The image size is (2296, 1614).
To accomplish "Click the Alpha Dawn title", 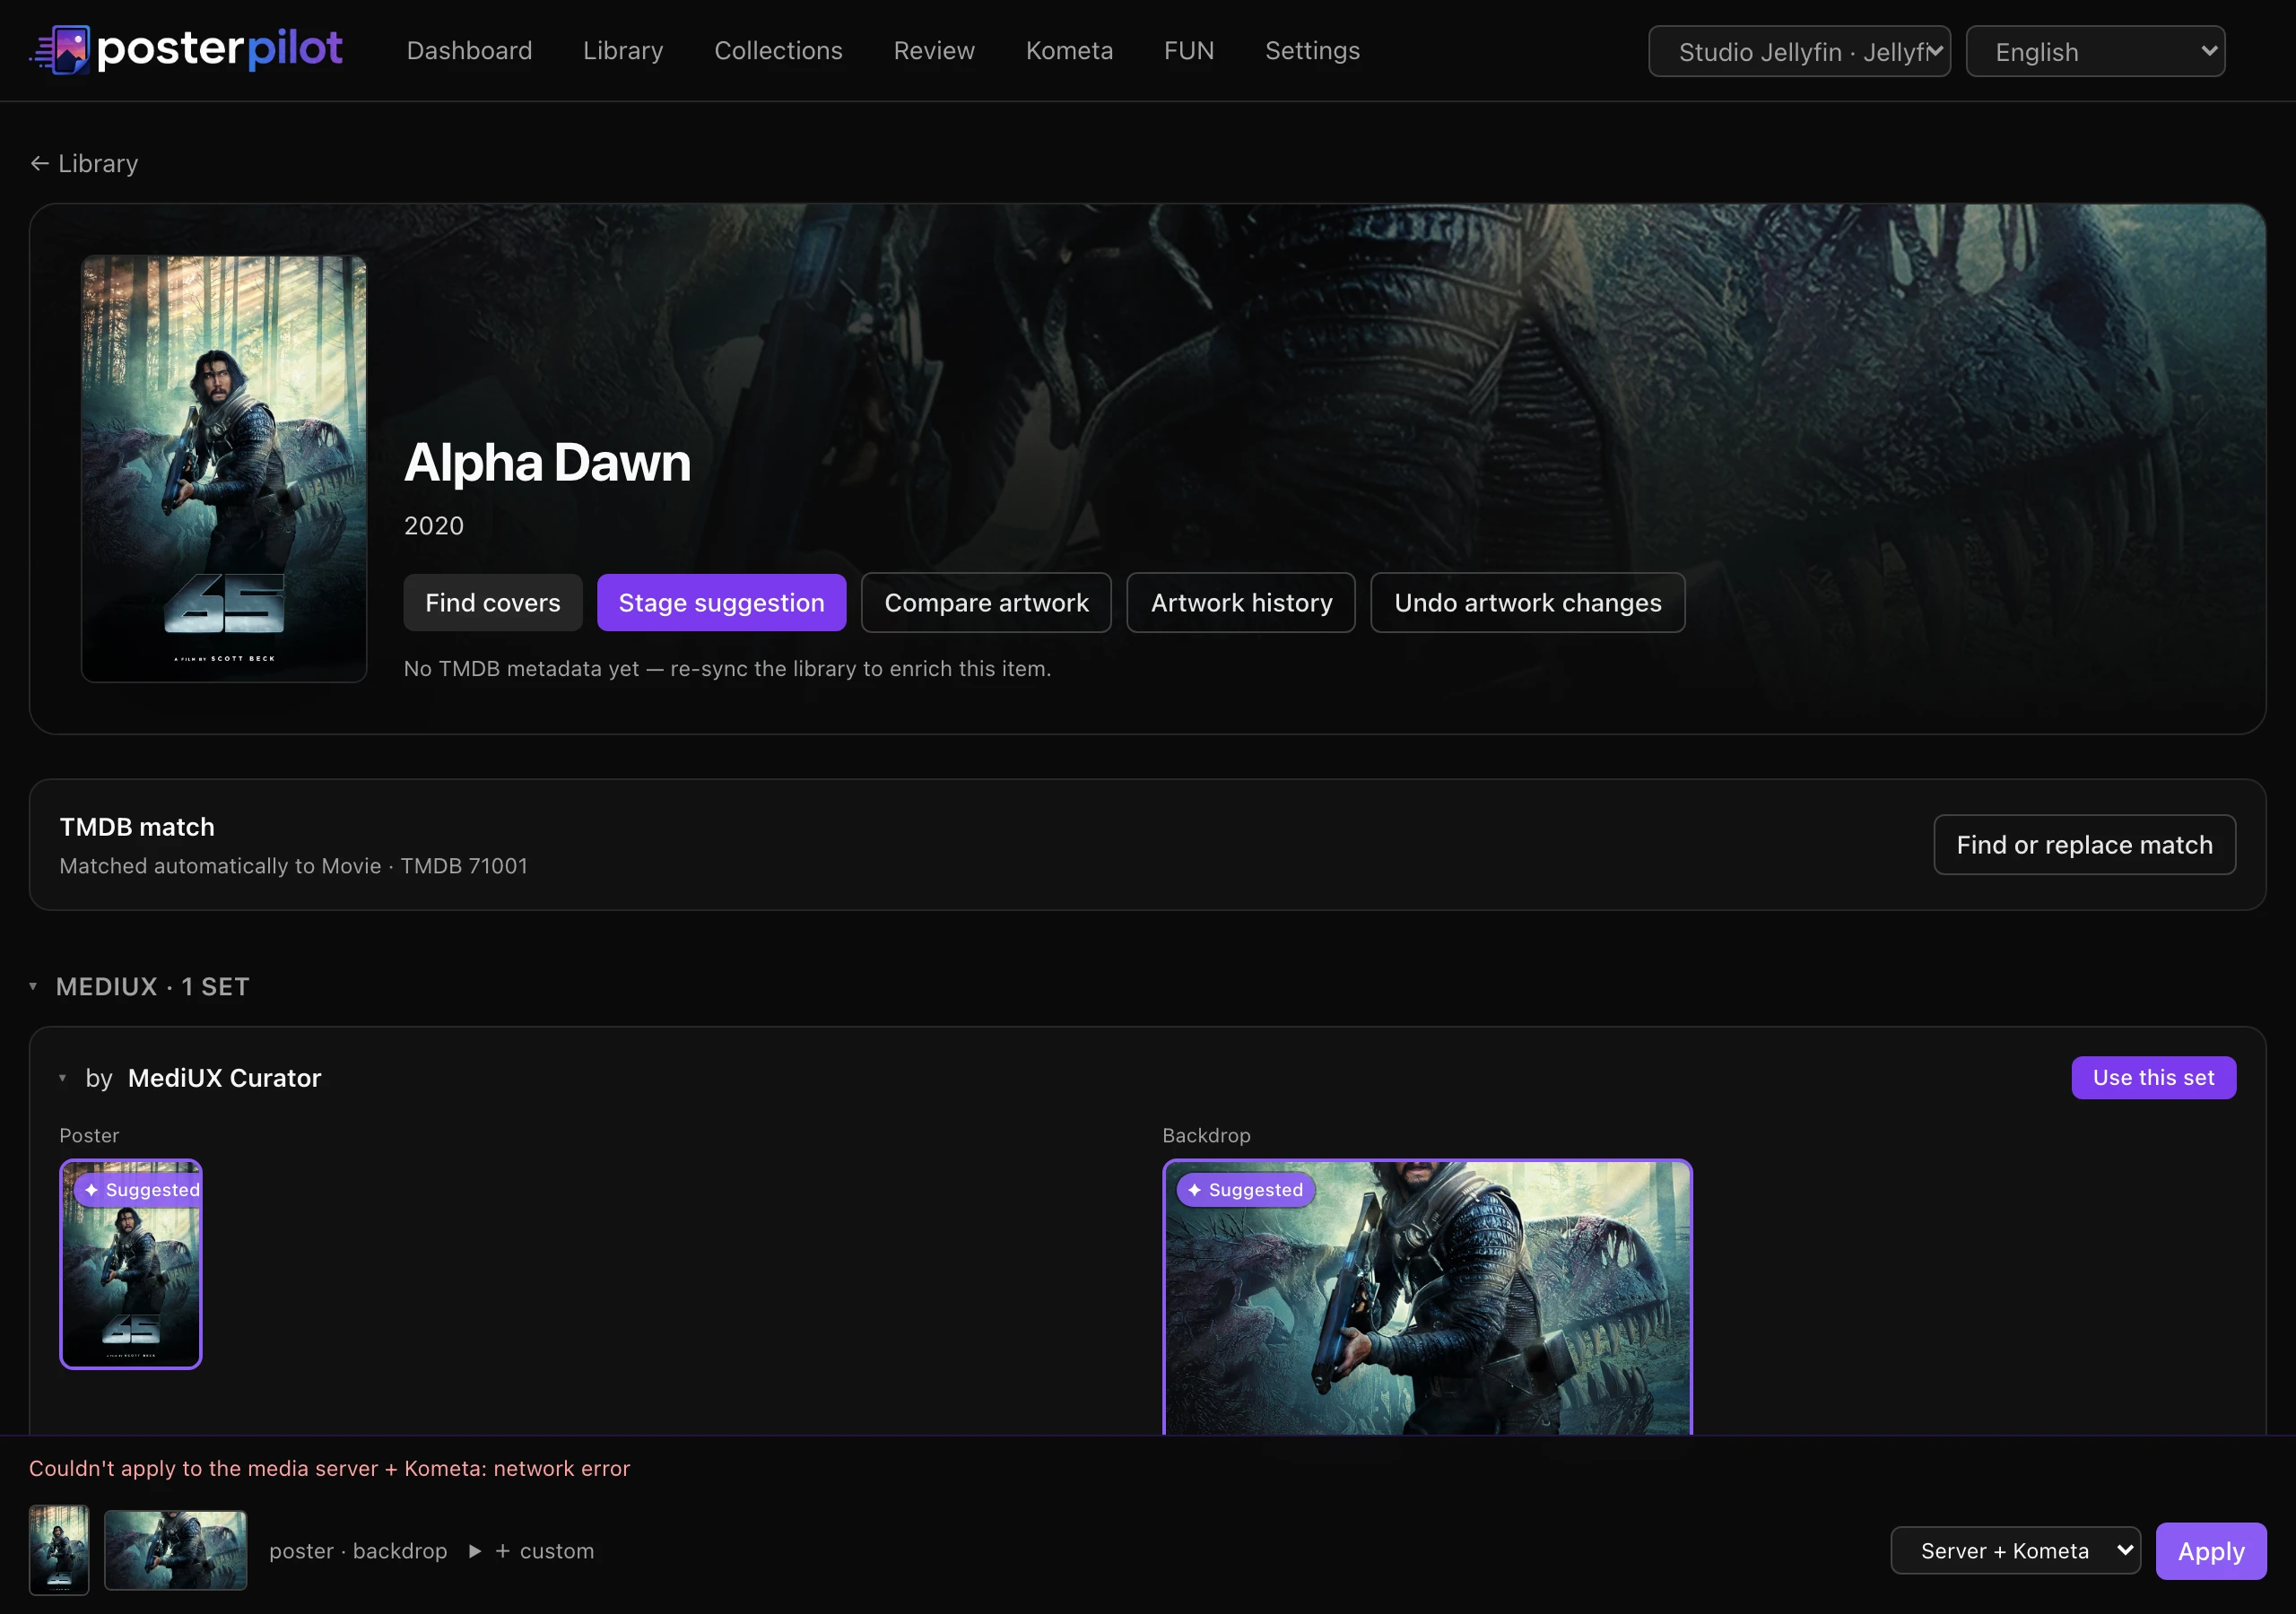I will (547, 462).
